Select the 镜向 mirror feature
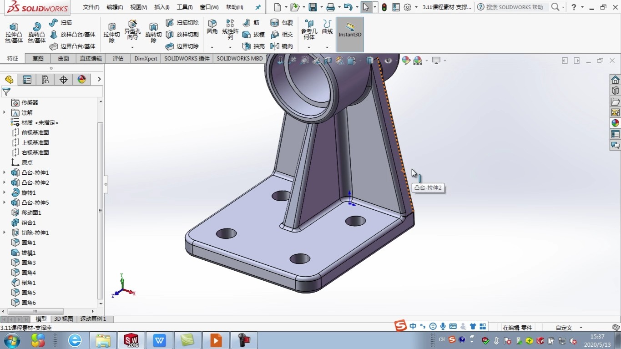Viewport: 621px width, 349px height. 282,46
